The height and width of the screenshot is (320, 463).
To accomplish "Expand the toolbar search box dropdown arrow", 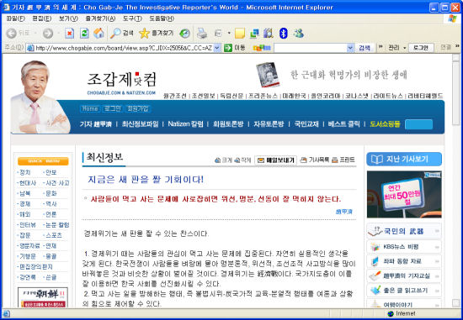I will tap(350, 48).
